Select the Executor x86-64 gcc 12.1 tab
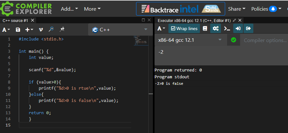The height and width of the screenshot is (133, 288). (194, 20)
